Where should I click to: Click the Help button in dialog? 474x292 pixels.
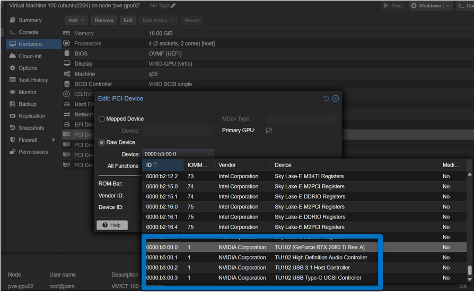tap(112, 225)
